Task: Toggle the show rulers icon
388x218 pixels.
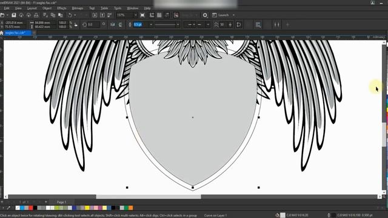Action: 152,15
